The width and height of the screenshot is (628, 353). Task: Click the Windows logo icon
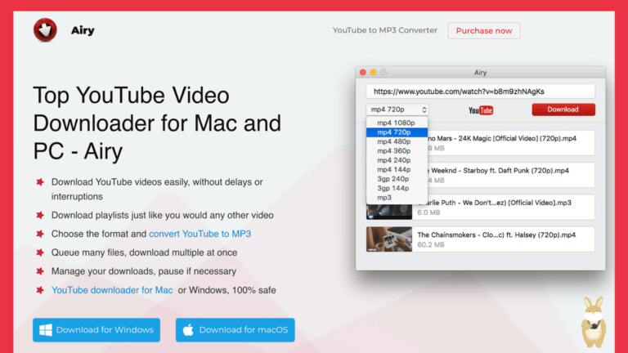(46, 330)
